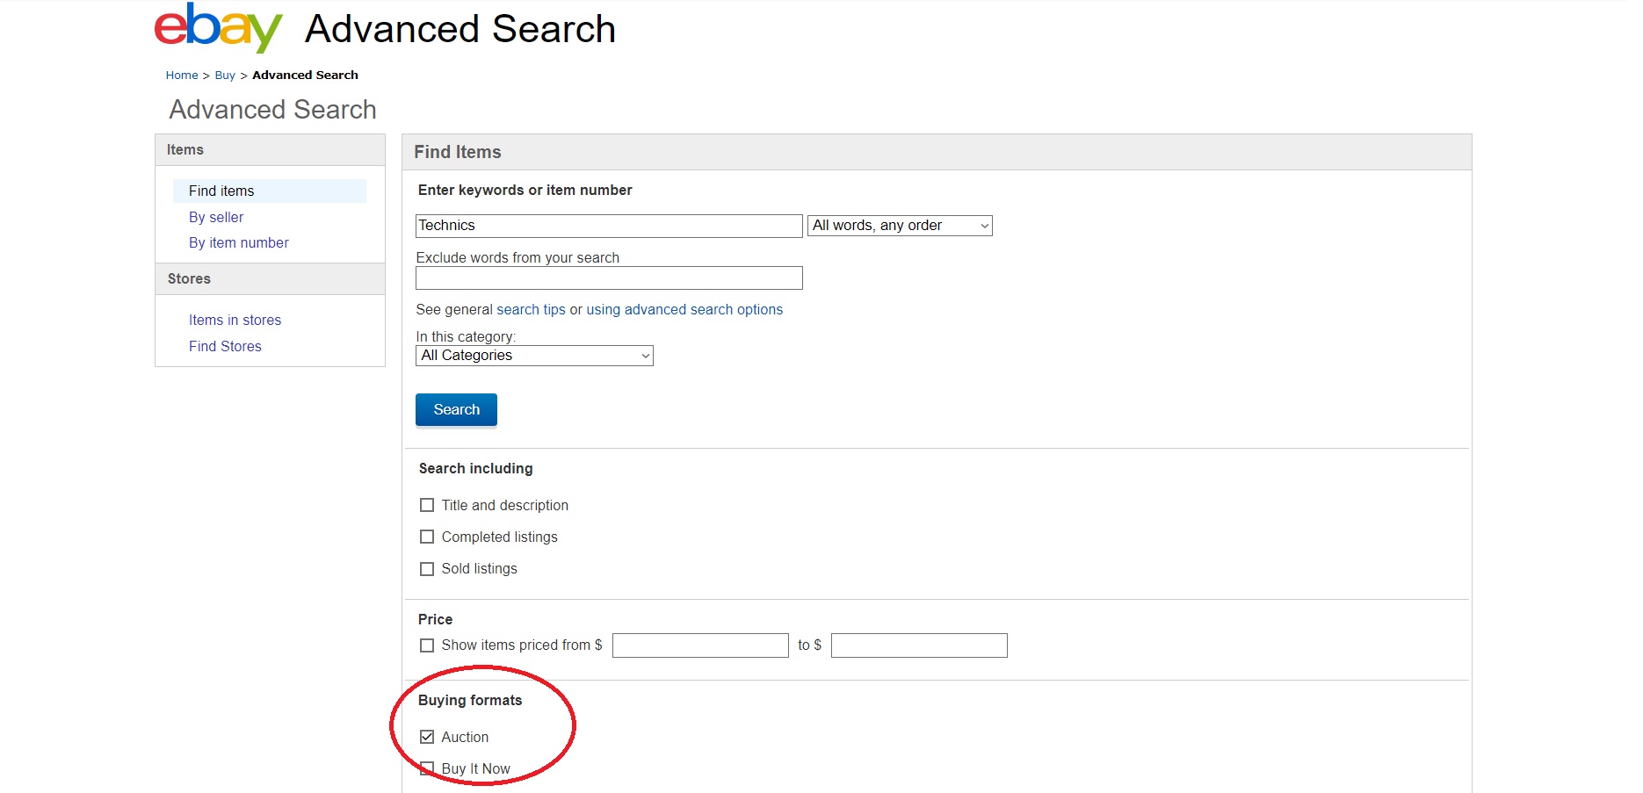Toggle Show items priced from checkbox
The image size is (1643, 793).
(x=427, y=645)
